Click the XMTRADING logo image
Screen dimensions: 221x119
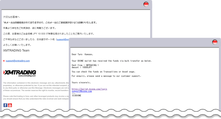click(x=20, y=72)
